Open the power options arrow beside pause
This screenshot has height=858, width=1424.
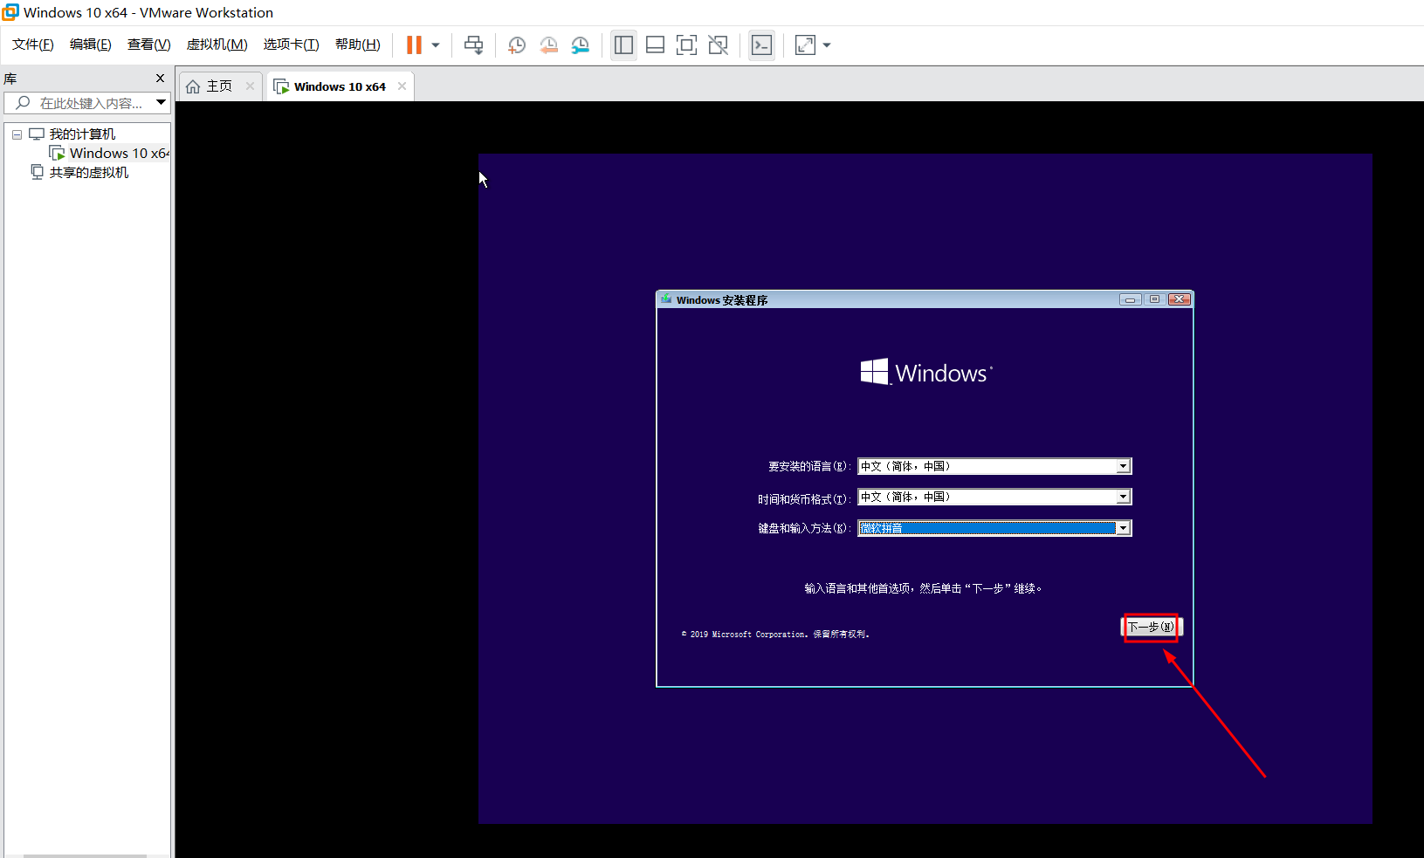pyautogui.click(x=436, y=45)
